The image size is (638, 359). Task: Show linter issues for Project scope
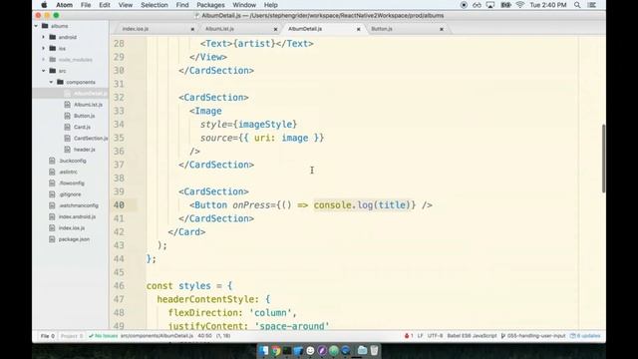(x=72, y=336)
